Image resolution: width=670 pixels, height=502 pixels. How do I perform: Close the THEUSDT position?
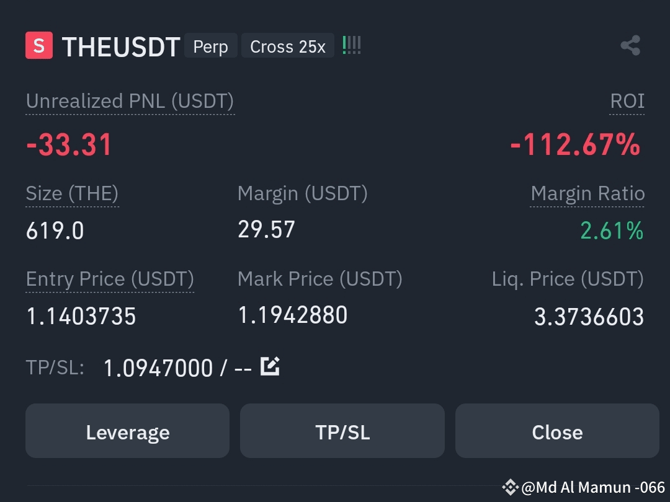pyautogui.click(x=557, y=431)
